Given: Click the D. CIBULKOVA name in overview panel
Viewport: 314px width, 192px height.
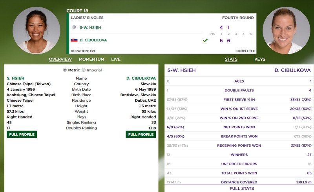Looking at the screenshot, I should (141, 78).
